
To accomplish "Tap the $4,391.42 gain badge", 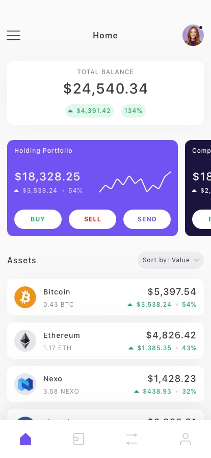I will click(90, 111).
